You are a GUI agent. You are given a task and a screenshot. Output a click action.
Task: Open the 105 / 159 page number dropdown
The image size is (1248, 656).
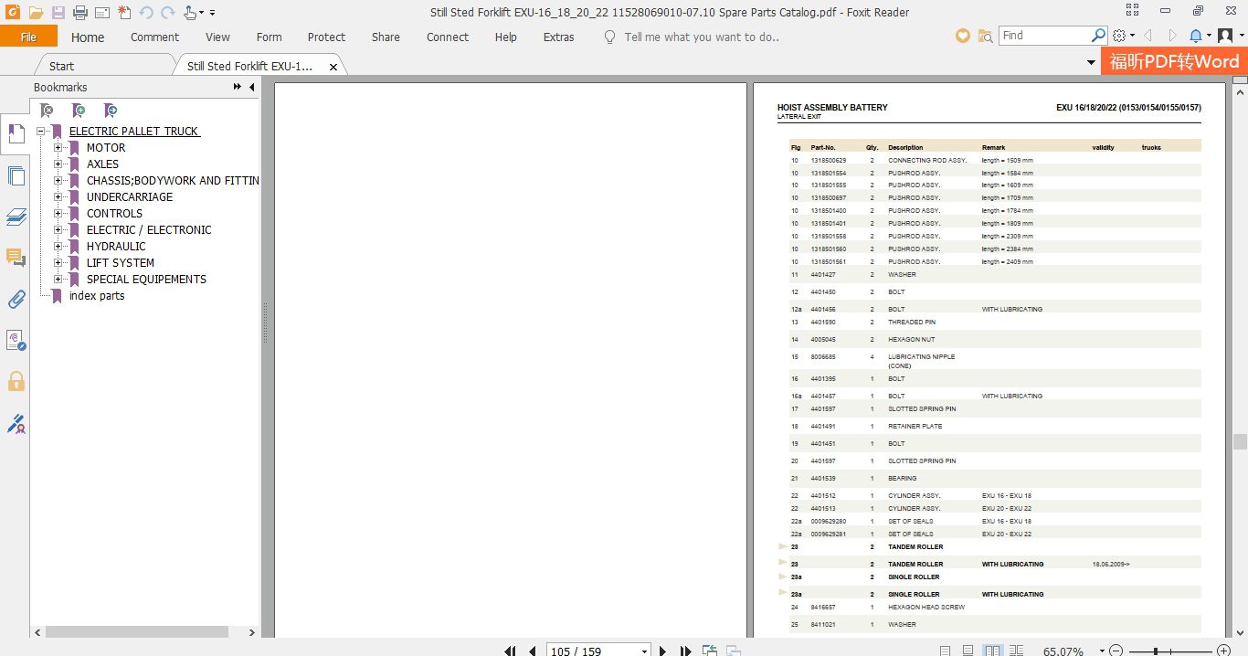pyautogui.click(x=645, y=651)
